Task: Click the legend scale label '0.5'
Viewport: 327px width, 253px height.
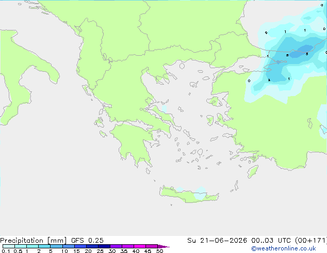Action: click(18, 251)
